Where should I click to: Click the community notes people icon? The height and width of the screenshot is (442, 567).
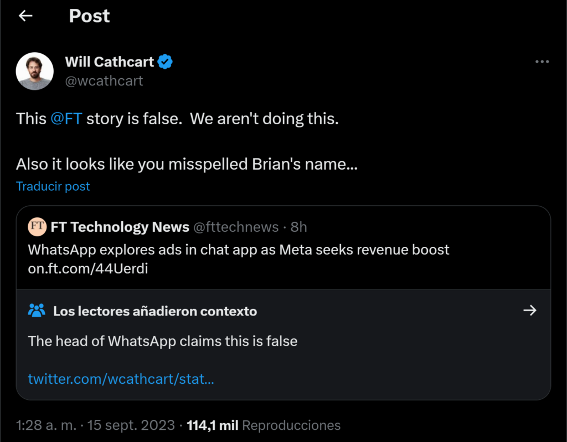click(x=37, y=311)
